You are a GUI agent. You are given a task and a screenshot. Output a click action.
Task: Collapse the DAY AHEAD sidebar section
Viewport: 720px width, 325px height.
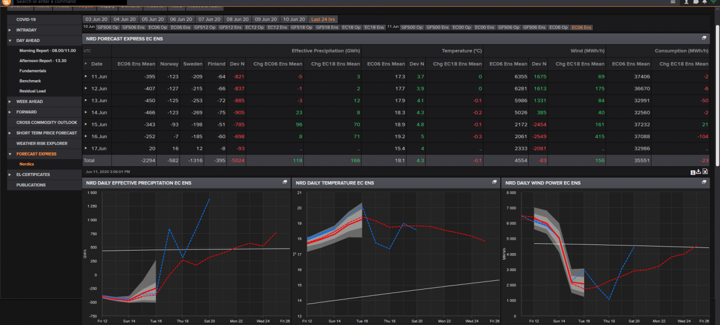(x=10, y=40)
